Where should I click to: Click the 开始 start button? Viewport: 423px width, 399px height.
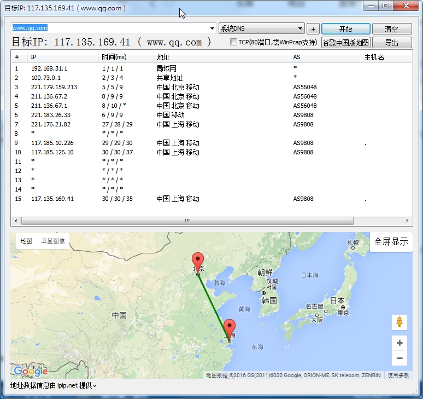345,28
